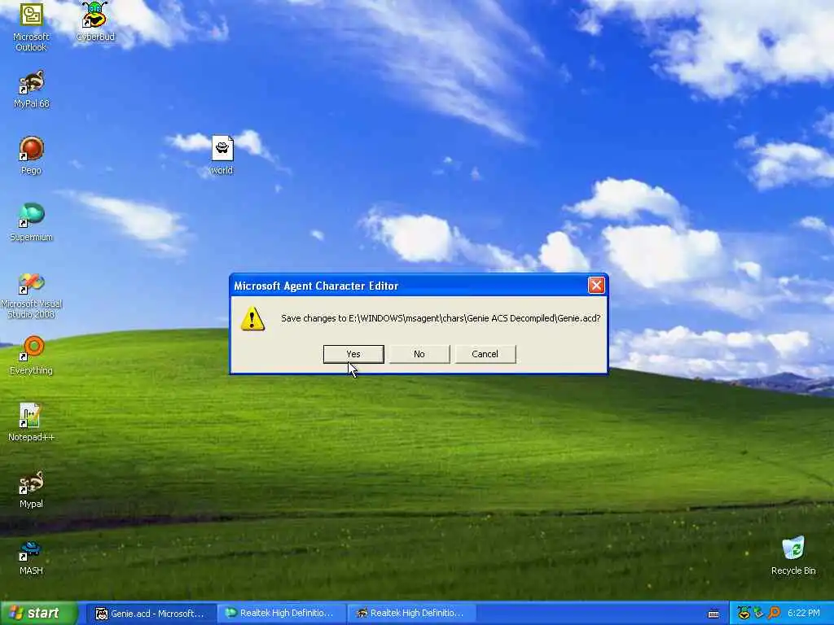
Task: Click the dialog title 'Microsoft Agent Character Editor'
Action: (x=316, y=286)
